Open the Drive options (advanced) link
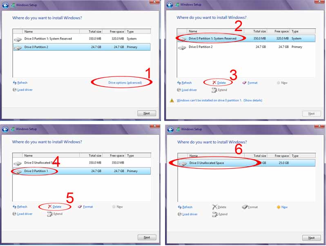Screen dimensions: 326x246 tap(125, 83)
